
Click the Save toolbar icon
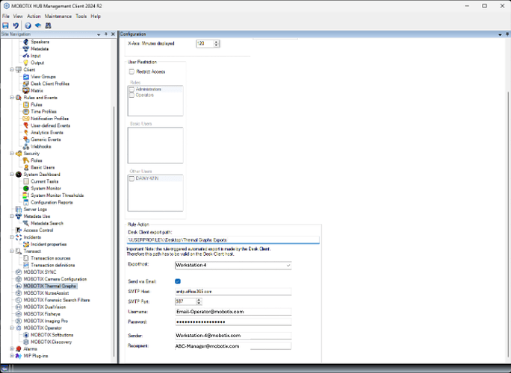click(x=5, y=25)
